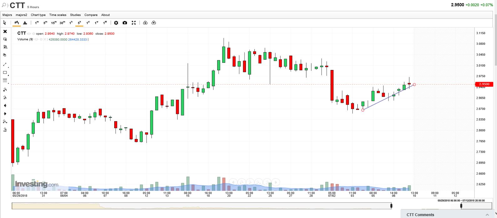This screenshot has width=497, height=218.
Task: Select the 1 day timeframe button
Action: (88, 23)
